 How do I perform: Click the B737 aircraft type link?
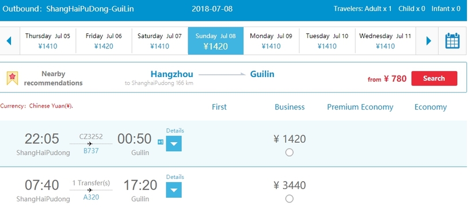coord(91,151)
